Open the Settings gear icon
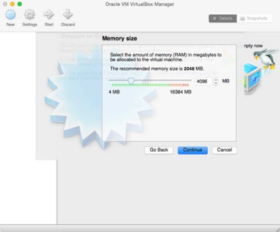Viewport: 280px width, 232px height. coord(30,14)
